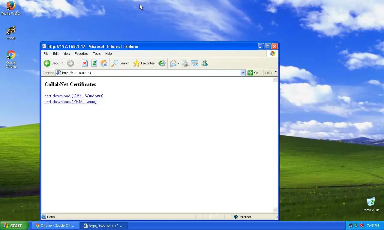Click the IE page icon in title bar
This screenshot has height=230, width=384.
44,46
